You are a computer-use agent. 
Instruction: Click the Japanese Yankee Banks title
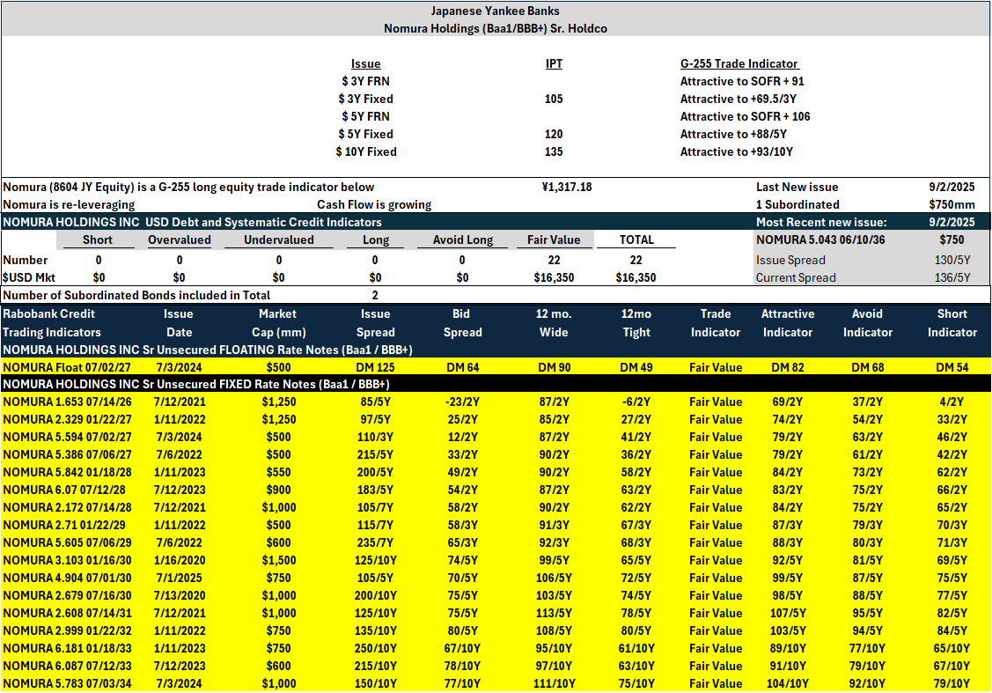(496, 11)
